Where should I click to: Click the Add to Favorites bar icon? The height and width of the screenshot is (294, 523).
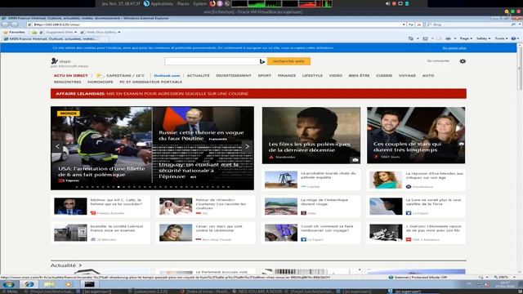34,33
